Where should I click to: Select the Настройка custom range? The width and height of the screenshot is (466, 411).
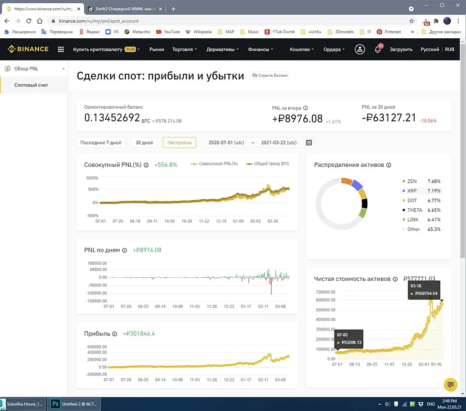[x=179, y=142]
